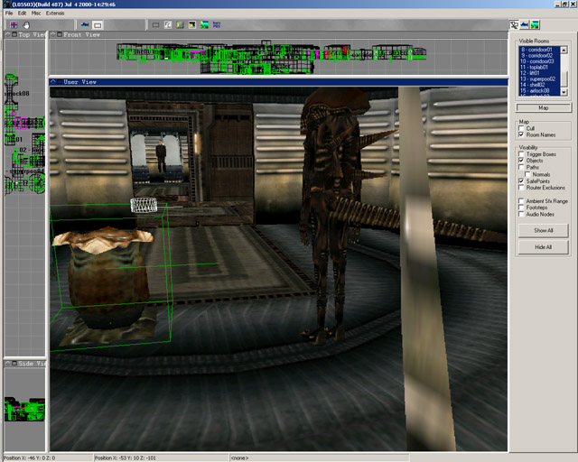
Task: Click the level thumbnail in the Side View
Action: point(24,409)
